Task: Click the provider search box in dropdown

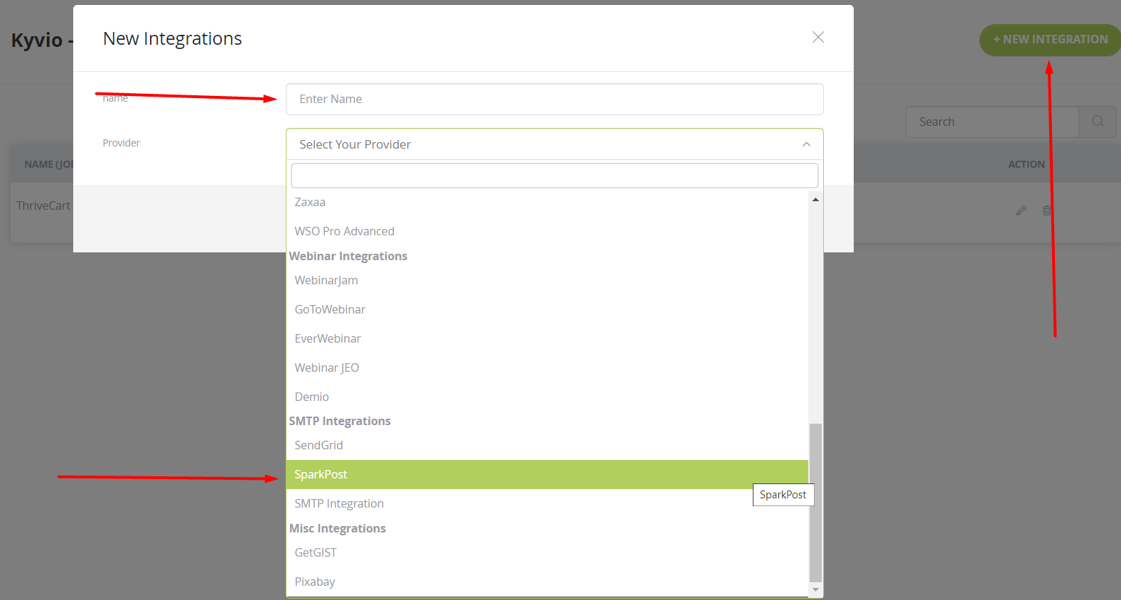Action: (x=554, y=176)
